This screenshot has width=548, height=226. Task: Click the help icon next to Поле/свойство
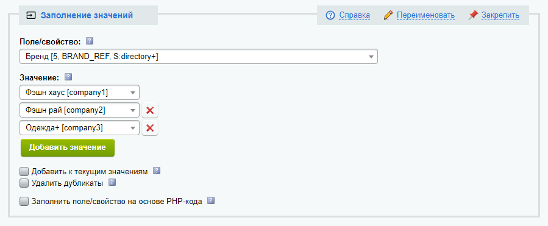coord(90,41)
